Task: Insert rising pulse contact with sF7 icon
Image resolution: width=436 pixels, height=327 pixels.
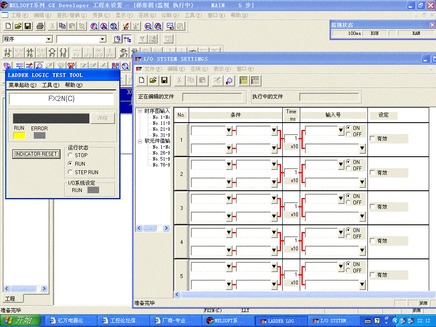Action: [123, 52]
